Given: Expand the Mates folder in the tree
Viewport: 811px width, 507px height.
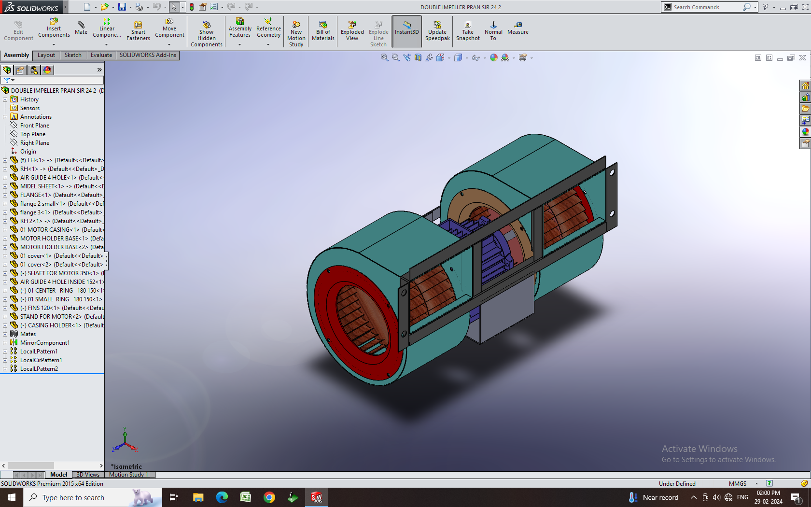Looking at the screenshot, I should [x=5, y=334].
